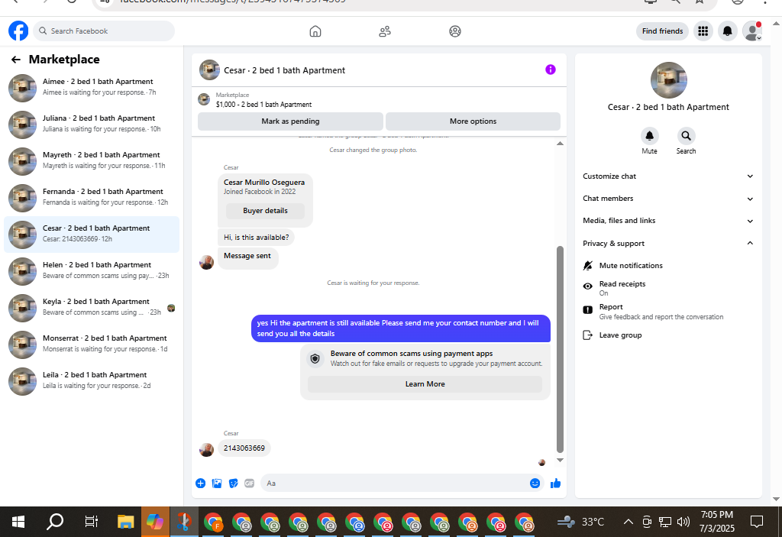782x537 pixels.
Task: Expand Customize chat section
Action: point(668,176)
